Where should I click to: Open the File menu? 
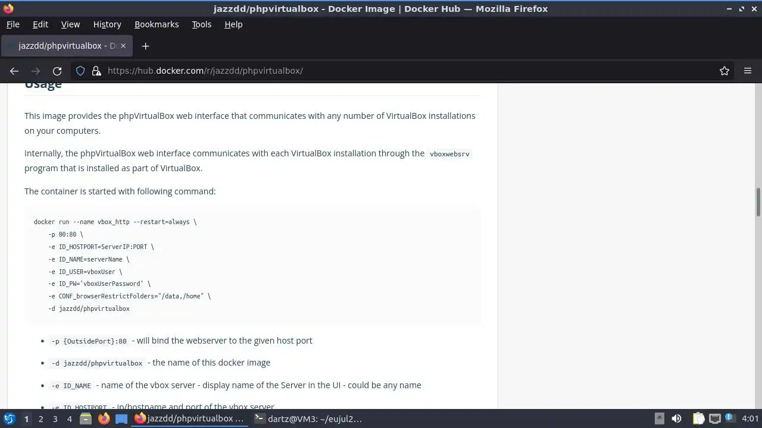point(13,24)
